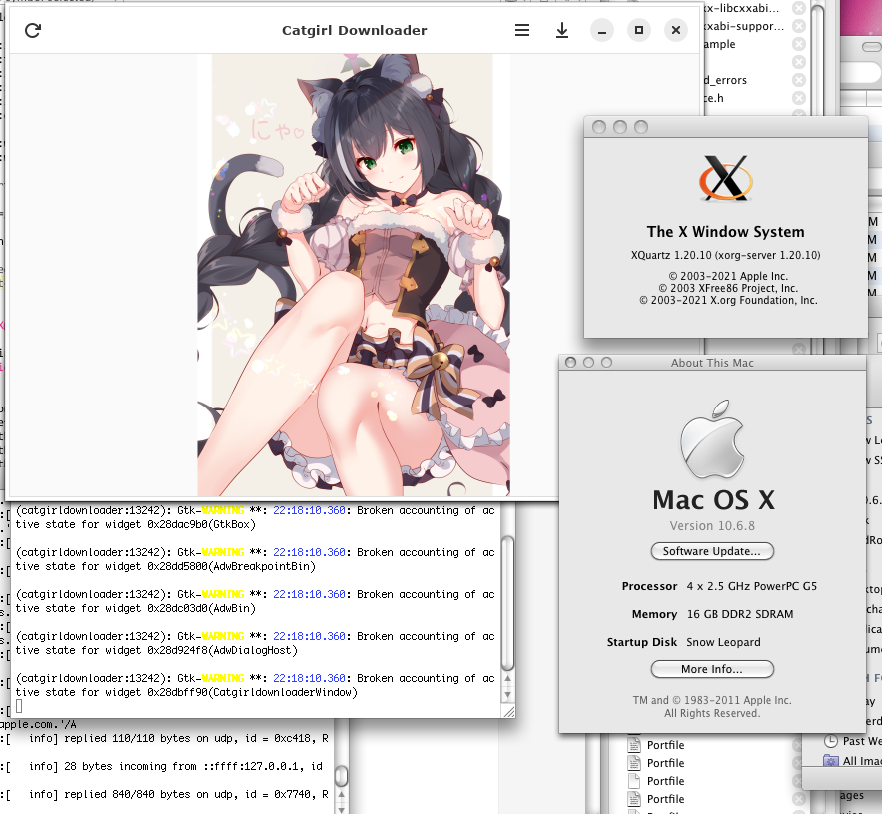Click the XQuartz X logo
The height and width of the screenshot is (814, 882).
coord(725,179)
